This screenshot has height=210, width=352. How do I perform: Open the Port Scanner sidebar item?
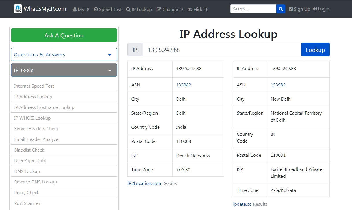pos(27,203)
